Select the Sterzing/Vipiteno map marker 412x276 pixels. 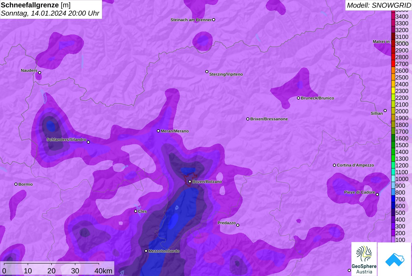[207, 72]
